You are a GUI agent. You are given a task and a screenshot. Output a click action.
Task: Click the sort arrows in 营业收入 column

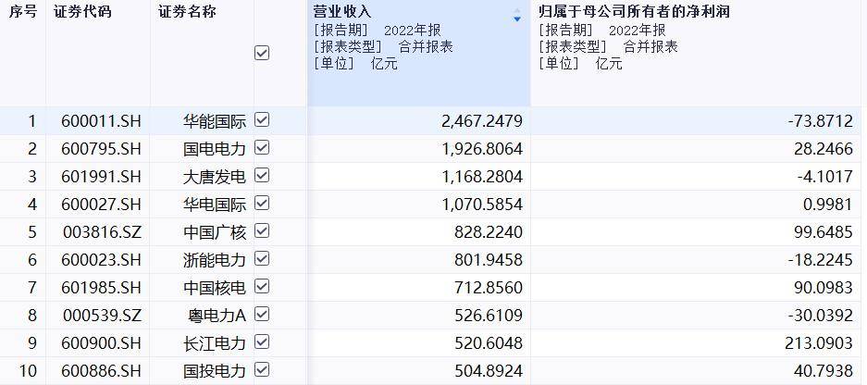[517, 15]
